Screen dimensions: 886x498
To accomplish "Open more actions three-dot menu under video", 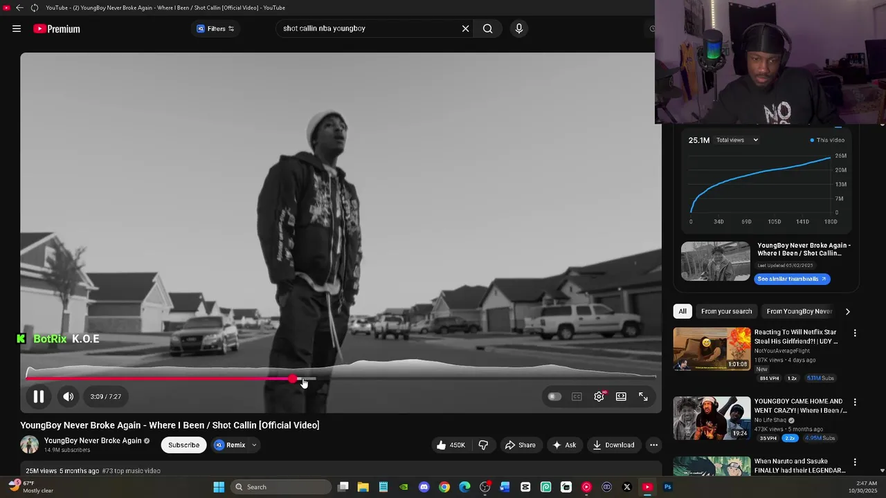I will click(653, 445).
